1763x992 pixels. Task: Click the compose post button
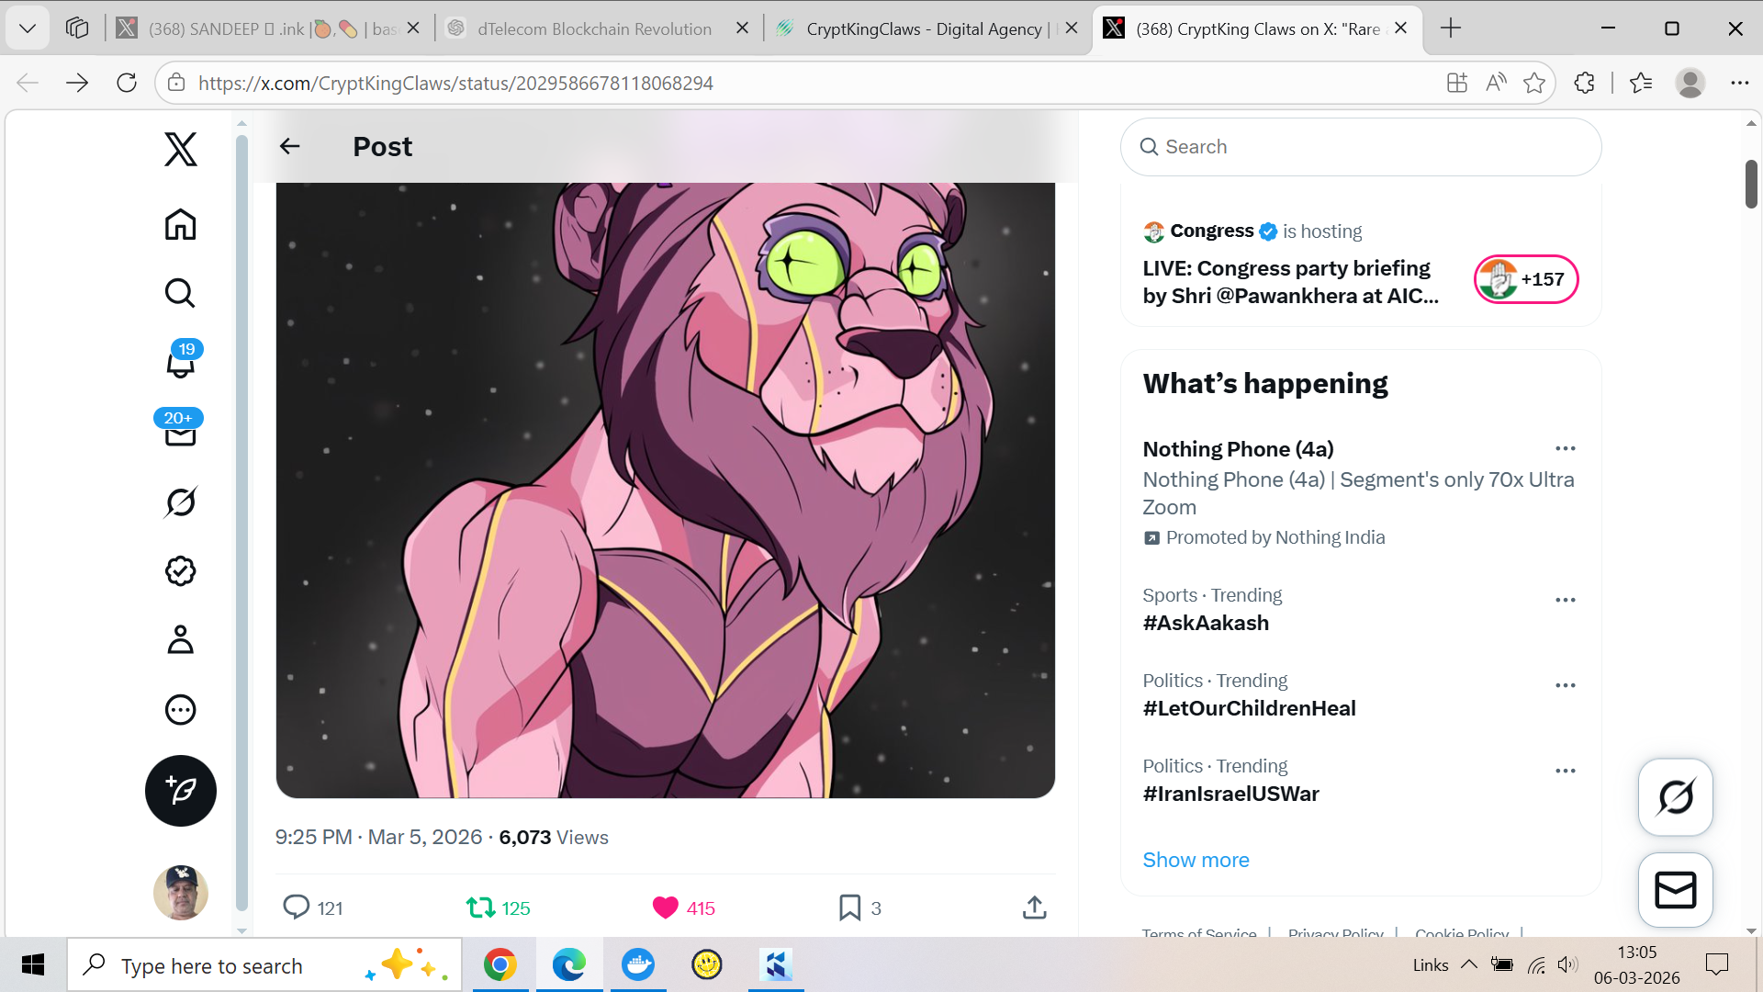181,791
